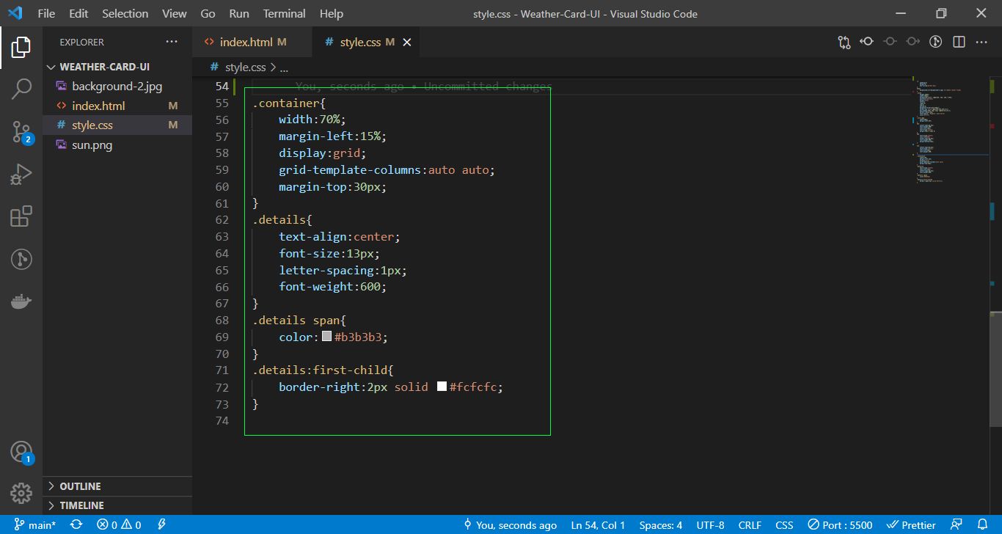Change the CRLF line ending setting
Screen dimensions: 1002x534
(x=750, y=524)
